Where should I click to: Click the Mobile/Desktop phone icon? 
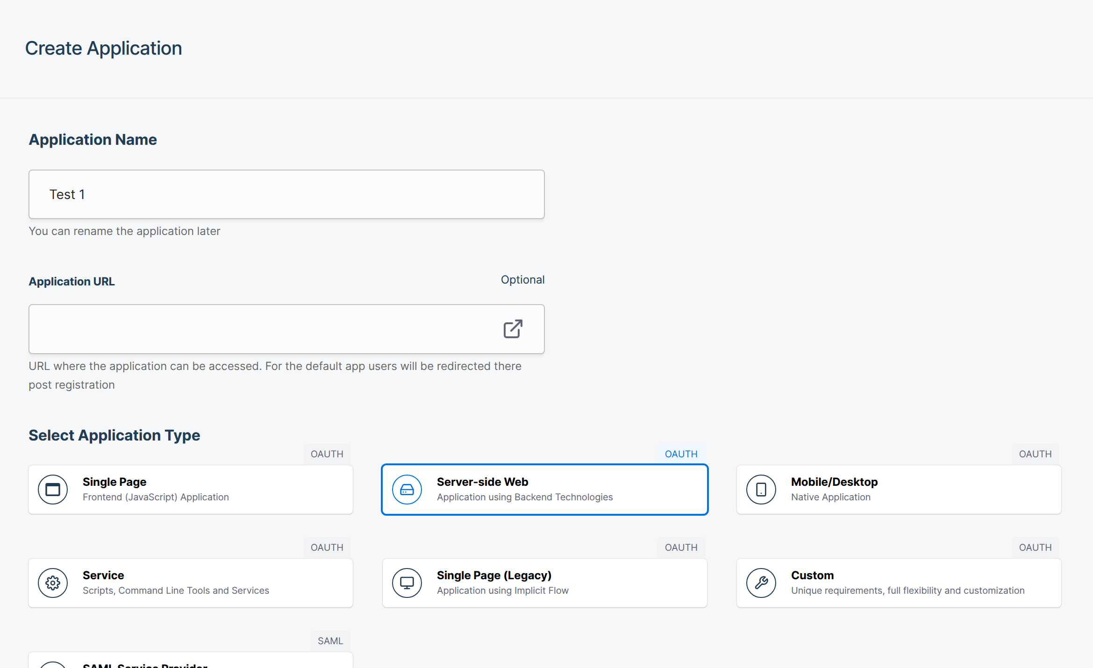[761, 490]
